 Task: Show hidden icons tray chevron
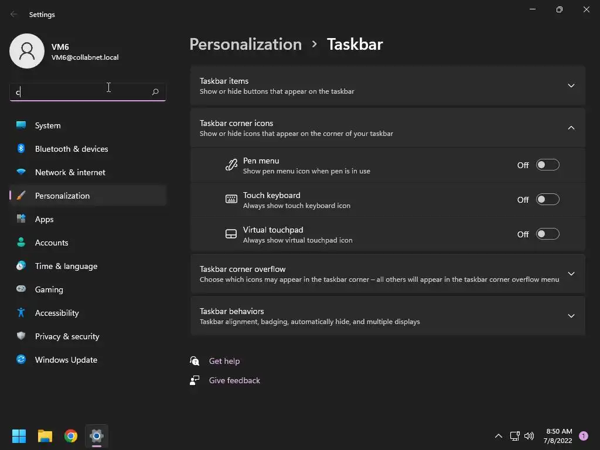[x=499, y=436]
